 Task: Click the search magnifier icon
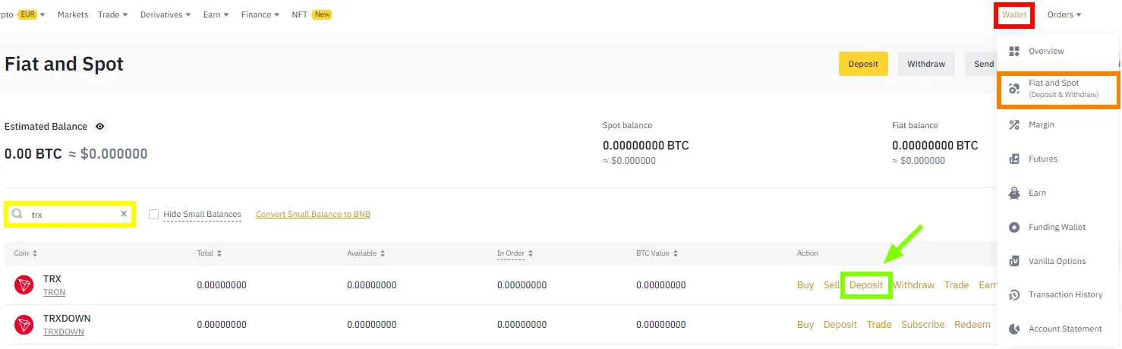click(x=17, y=214)
